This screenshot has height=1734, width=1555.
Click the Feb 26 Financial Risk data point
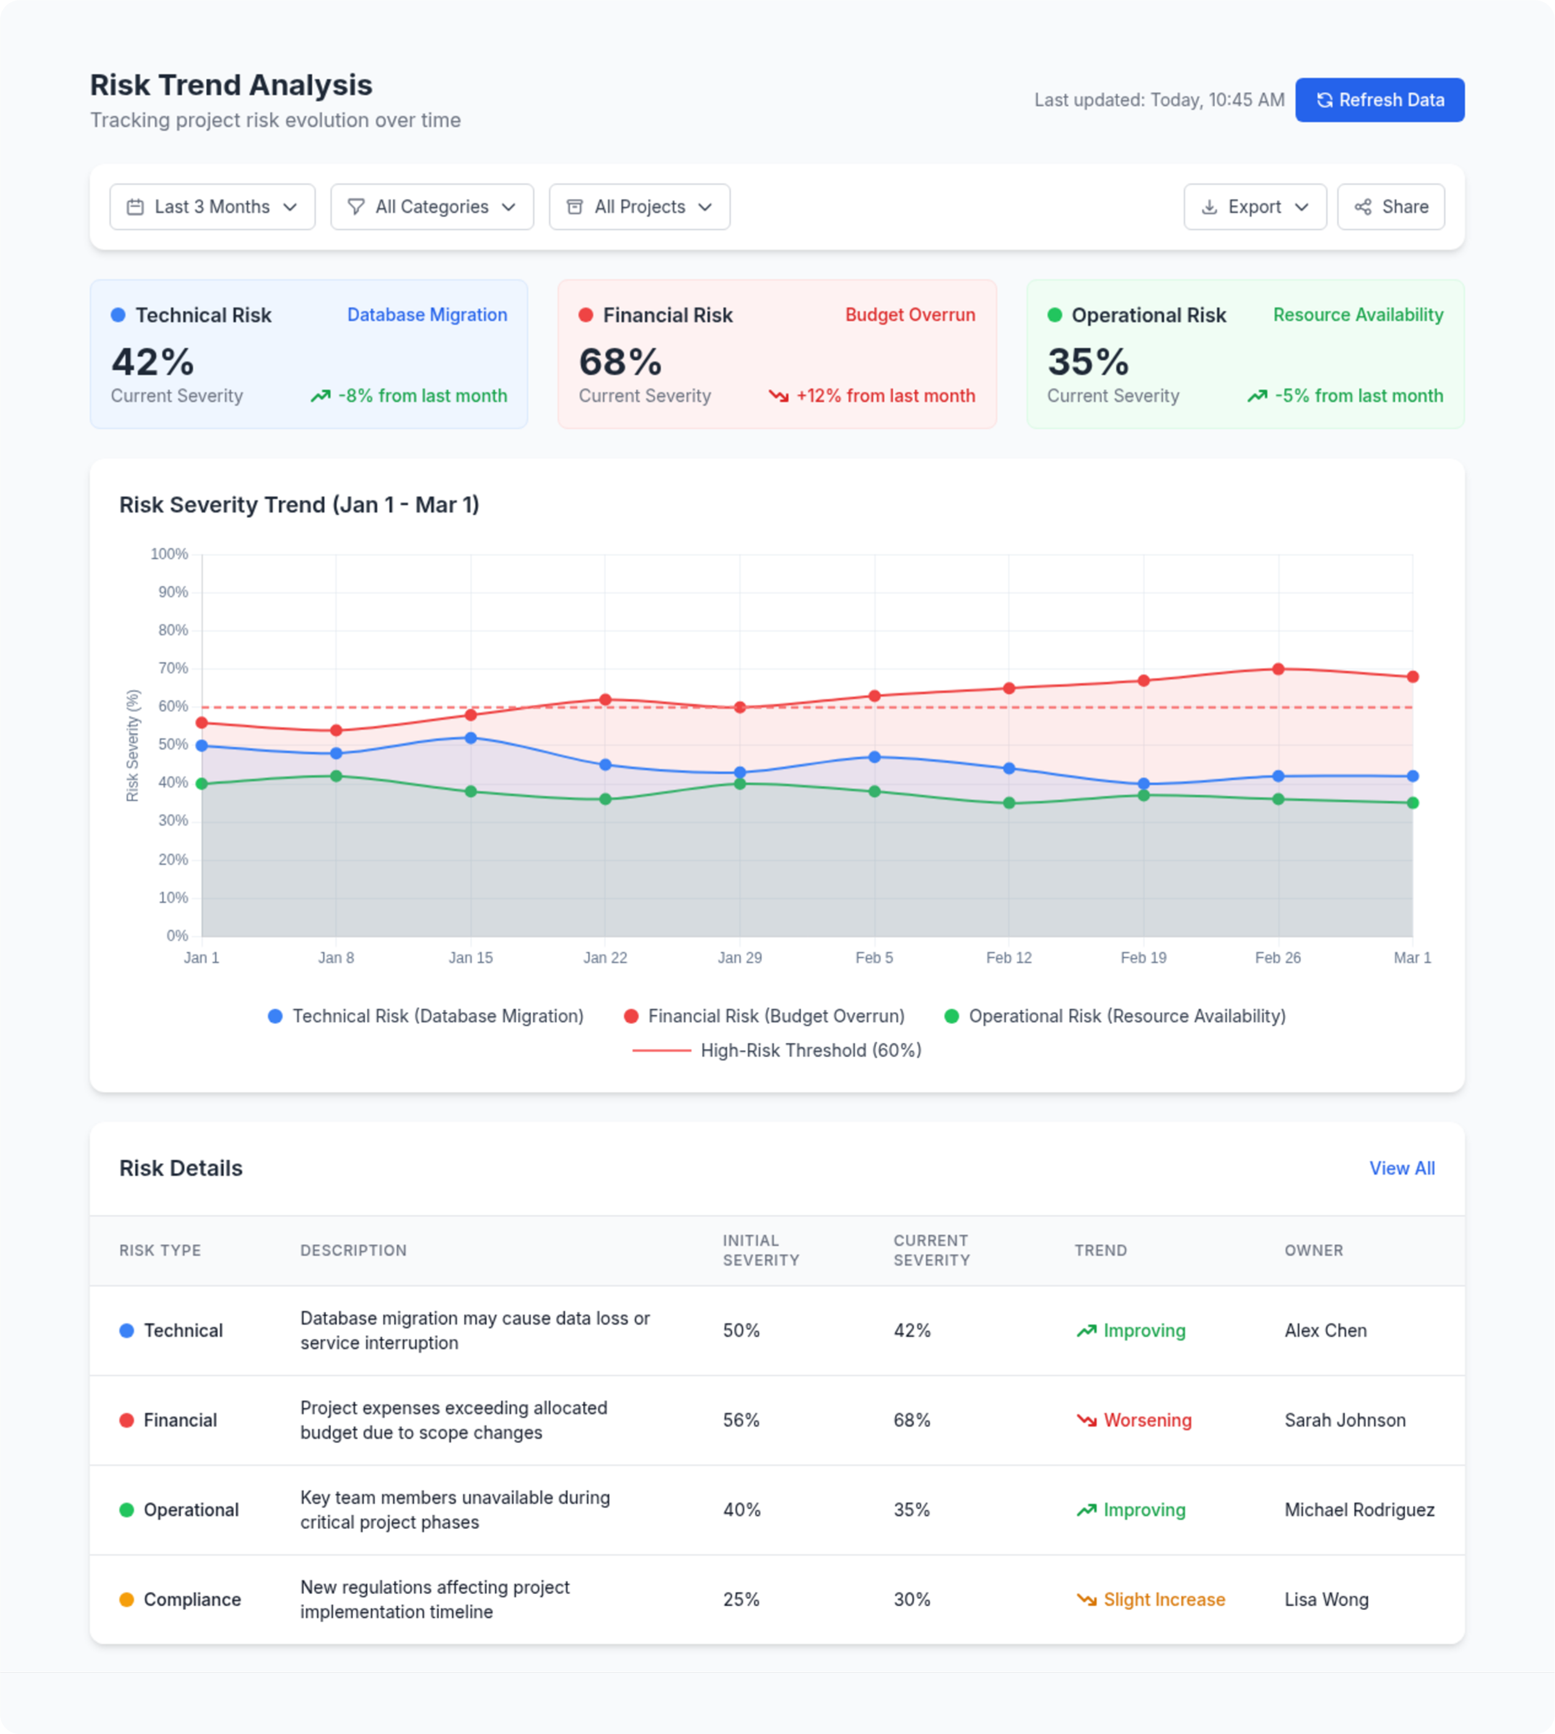[x=1278, y=669]
